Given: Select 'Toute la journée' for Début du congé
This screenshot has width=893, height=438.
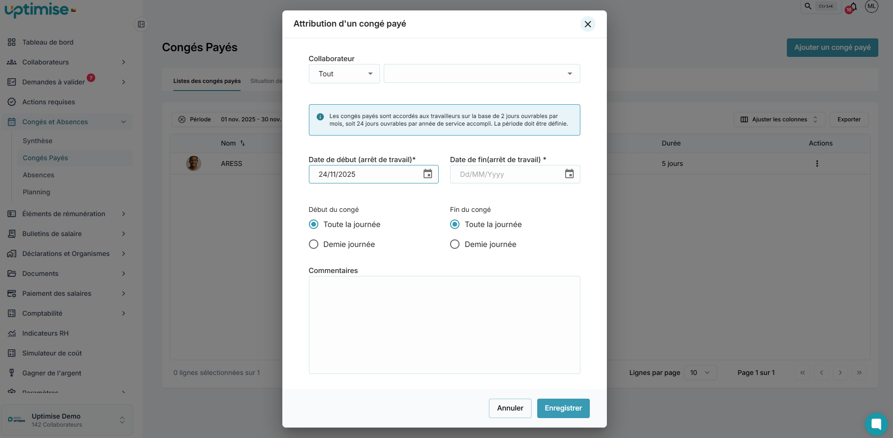Looking at the screenshot, I should pyautogui.click(x=314, y=224).
